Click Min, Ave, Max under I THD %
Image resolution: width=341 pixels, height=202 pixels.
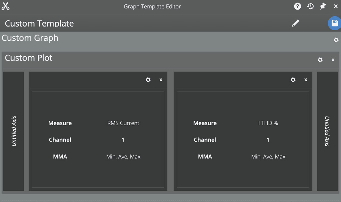click(268, 157)
